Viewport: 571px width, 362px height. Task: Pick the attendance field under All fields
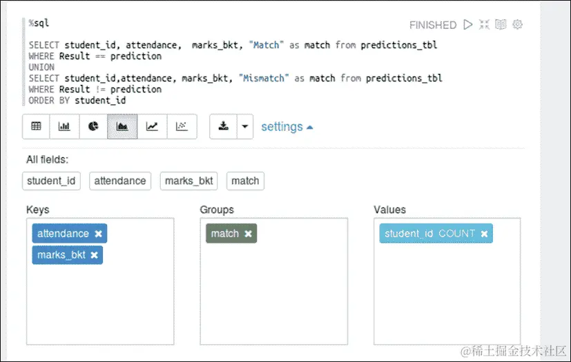pos(120,181)
